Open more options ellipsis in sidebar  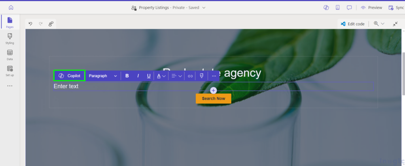tap(10, 86)
